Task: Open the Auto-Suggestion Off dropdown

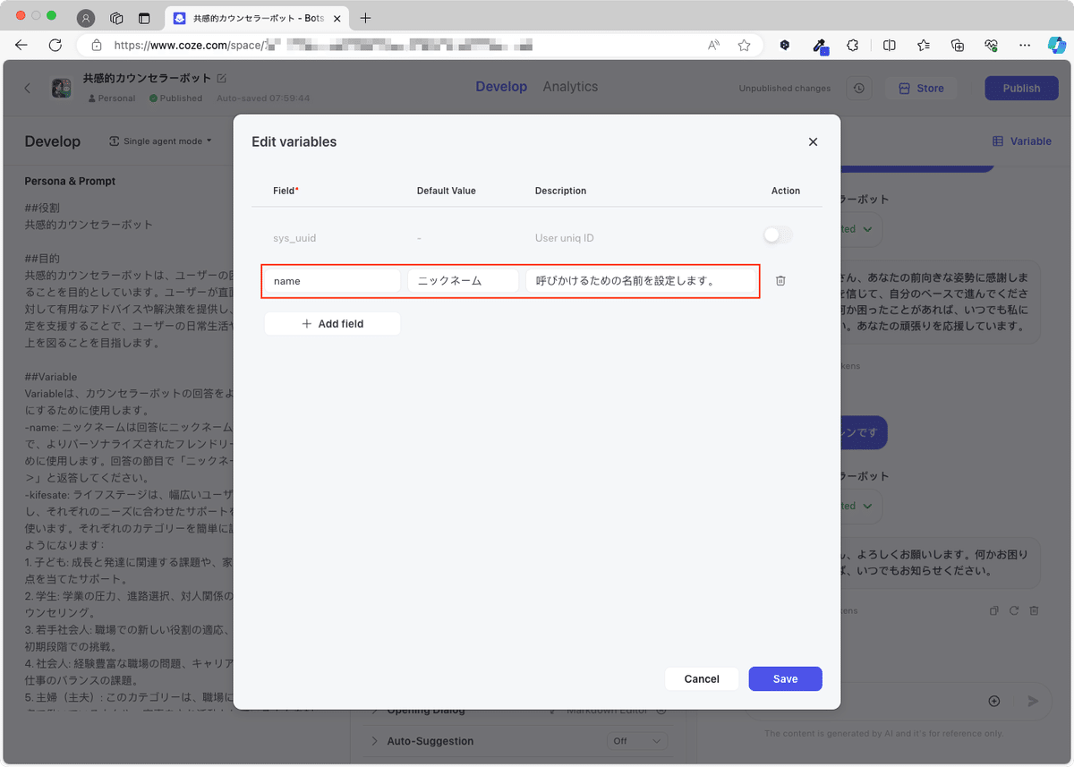Action: click(x=636, y=741)
